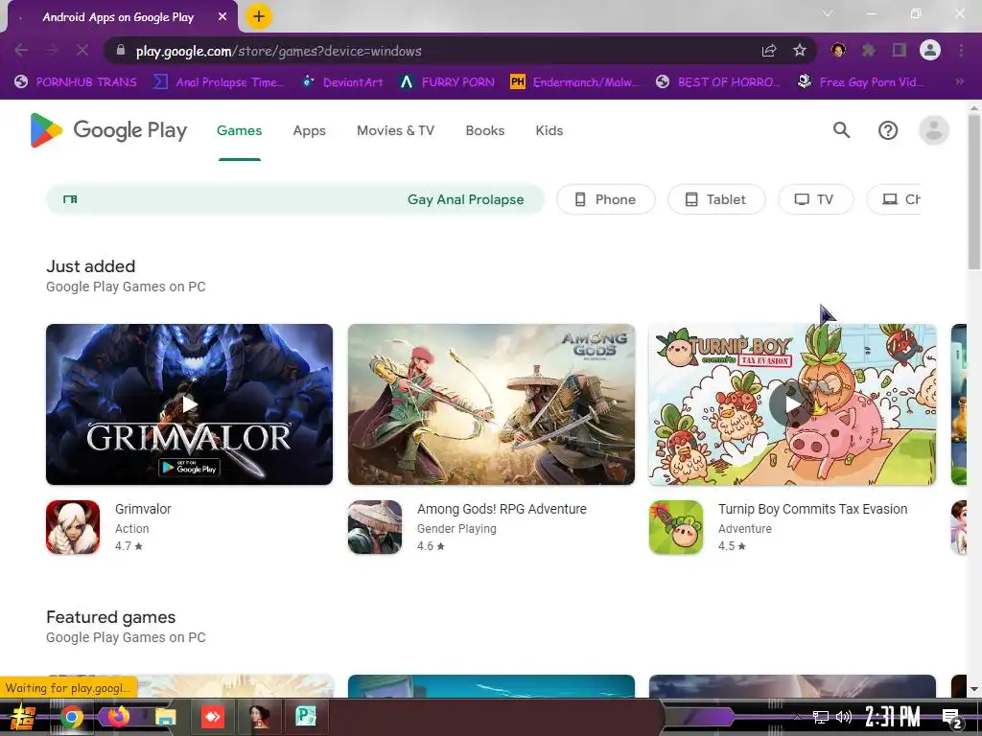Click the network tray icon
The height and width of the screenshot is (736, 982).
(821, 717)
